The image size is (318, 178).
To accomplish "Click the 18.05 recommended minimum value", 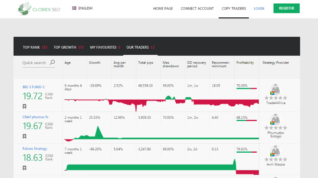I will click(x=216, y=85).
